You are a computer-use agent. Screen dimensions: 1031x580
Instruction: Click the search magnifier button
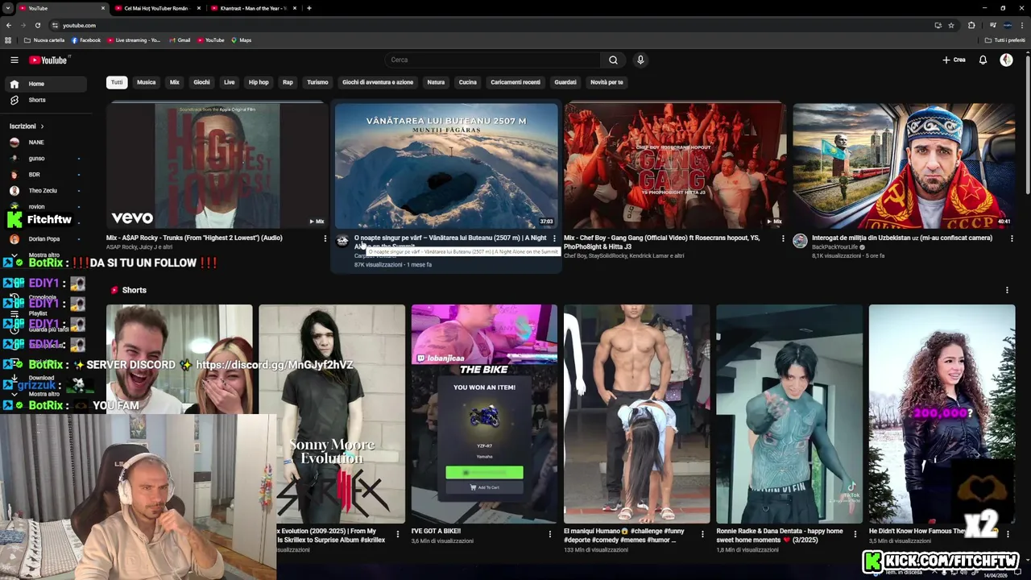click(x=613, y=60)
